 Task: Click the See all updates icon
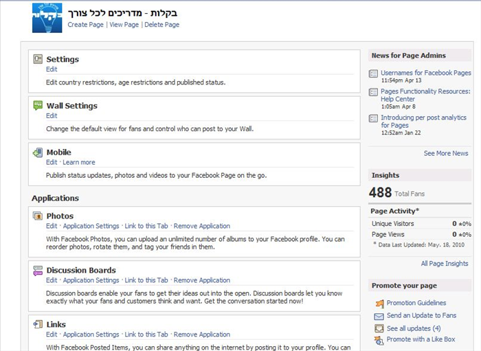pyautogui.click(x=379, y=329)
